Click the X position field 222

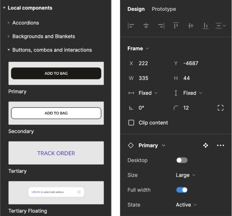143,63
